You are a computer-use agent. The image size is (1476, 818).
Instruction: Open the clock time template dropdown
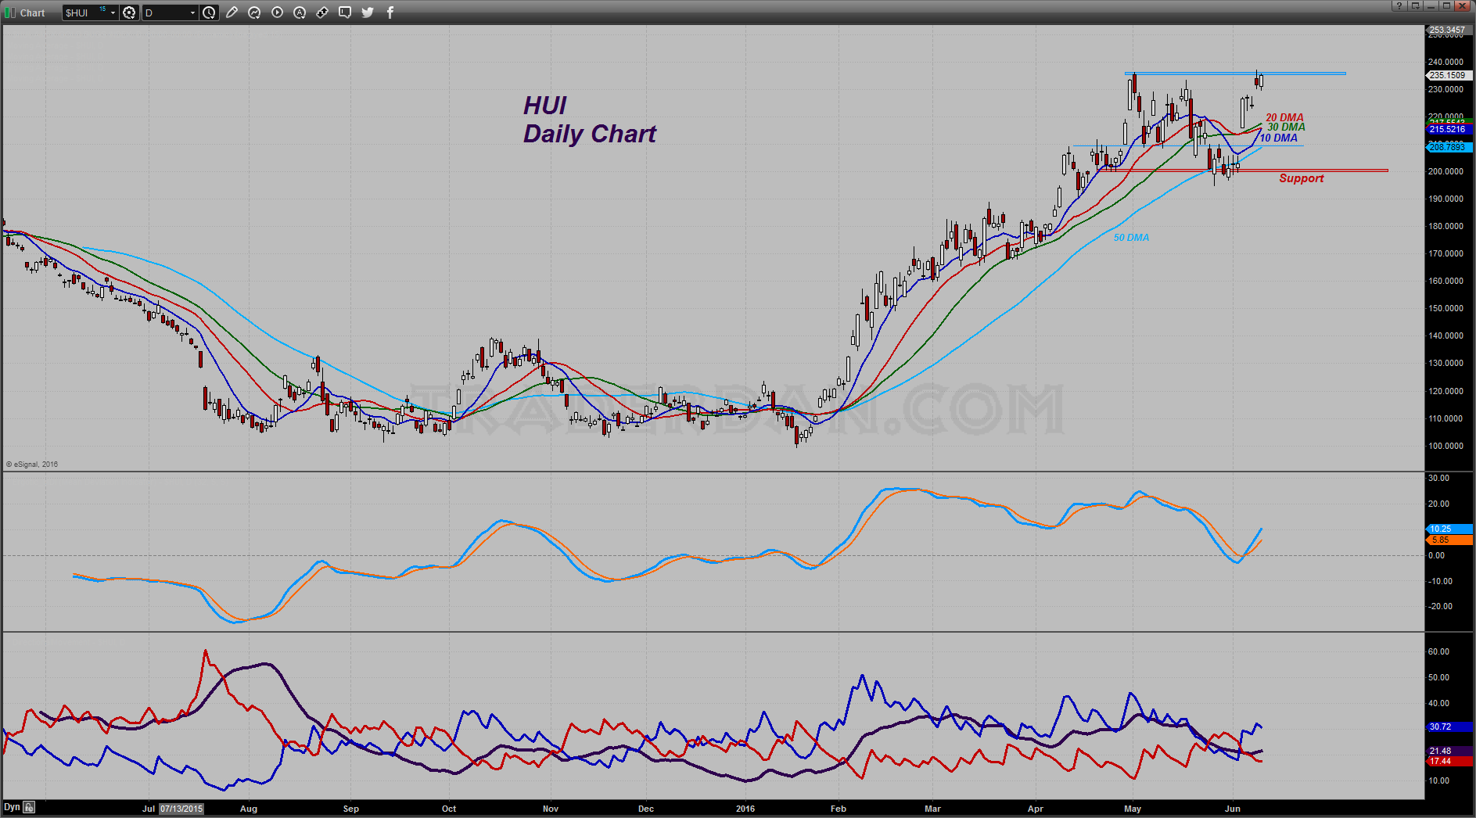209,13
